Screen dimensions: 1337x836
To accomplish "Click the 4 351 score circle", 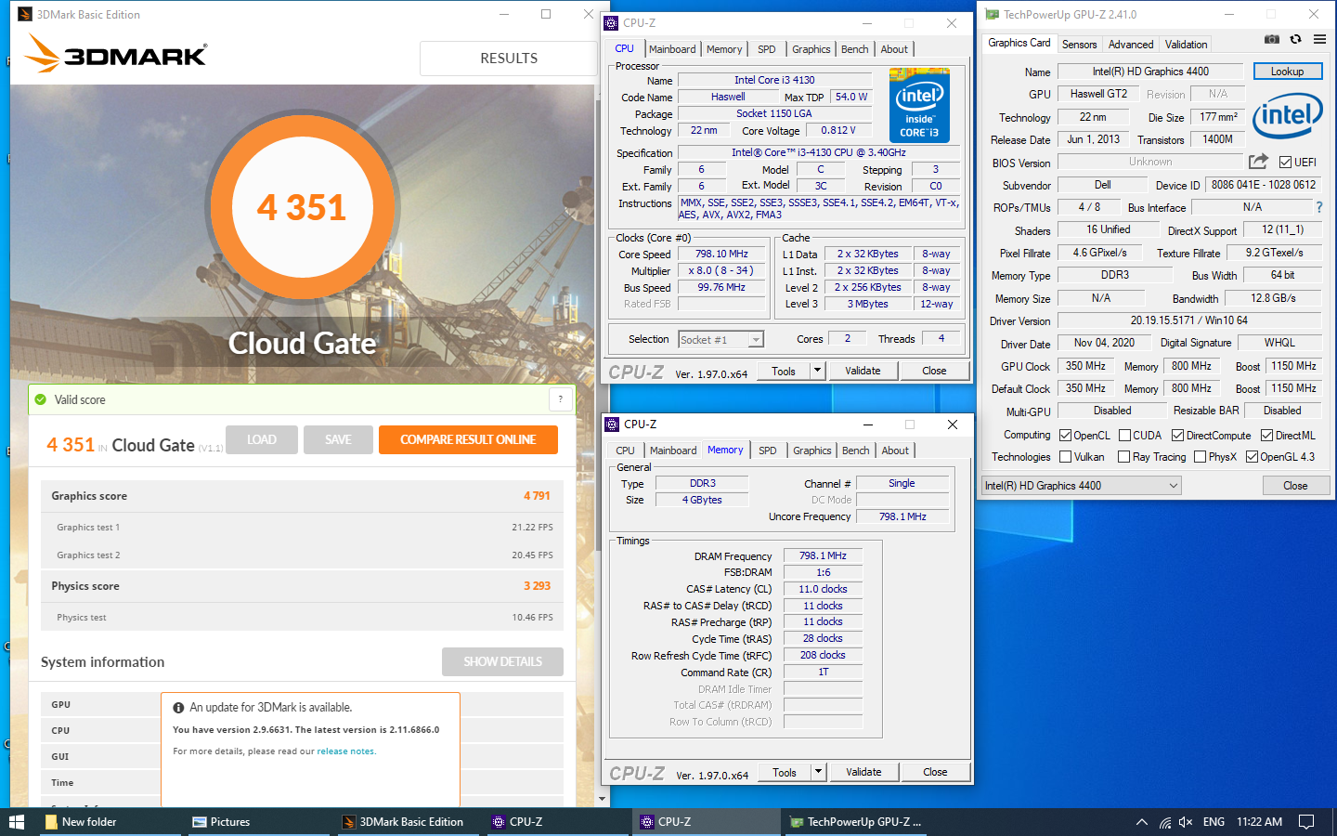I will point(302,207).
